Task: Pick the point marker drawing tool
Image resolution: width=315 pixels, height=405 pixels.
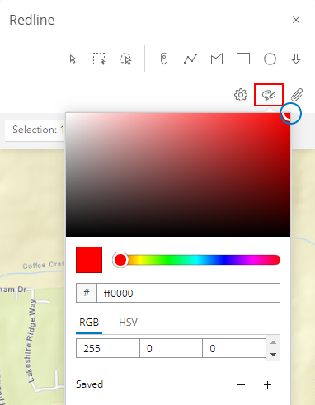Action: (x=164, y=59)
